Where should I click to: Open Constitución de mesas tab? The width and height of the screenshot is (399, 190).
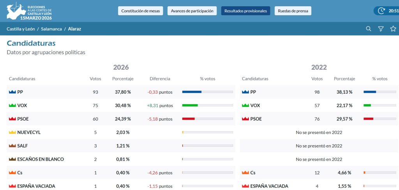[x=140, y=11]
